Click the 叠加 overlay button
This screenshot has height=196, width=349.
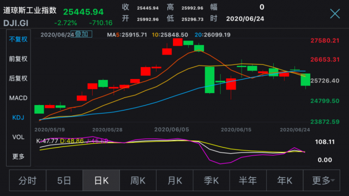click(x=81, y=34)
